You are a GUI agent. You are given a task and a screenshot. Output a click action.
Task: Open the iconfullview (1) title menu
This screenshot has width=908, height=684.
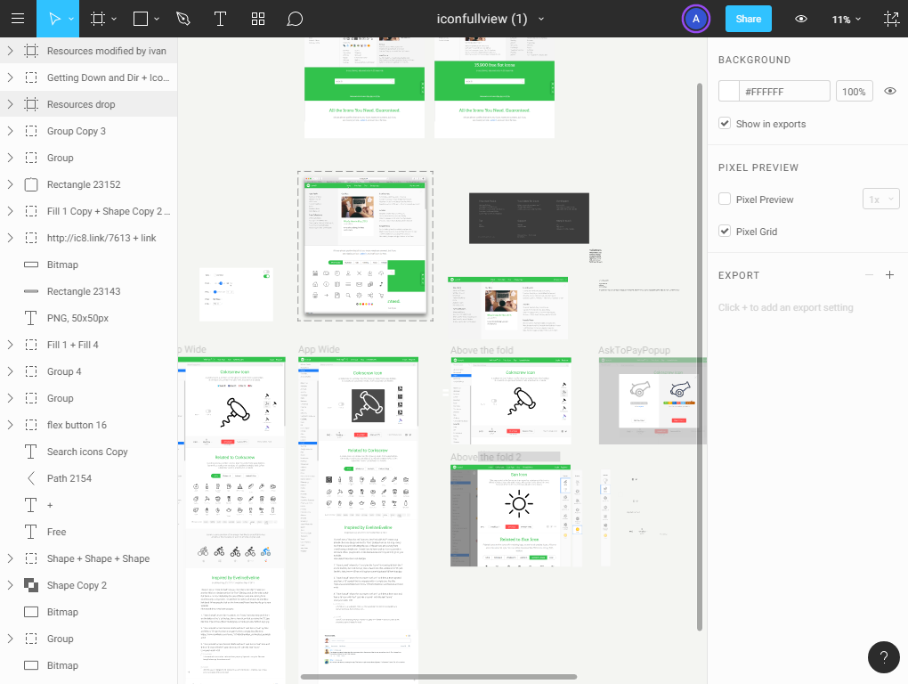pos(541,19)
